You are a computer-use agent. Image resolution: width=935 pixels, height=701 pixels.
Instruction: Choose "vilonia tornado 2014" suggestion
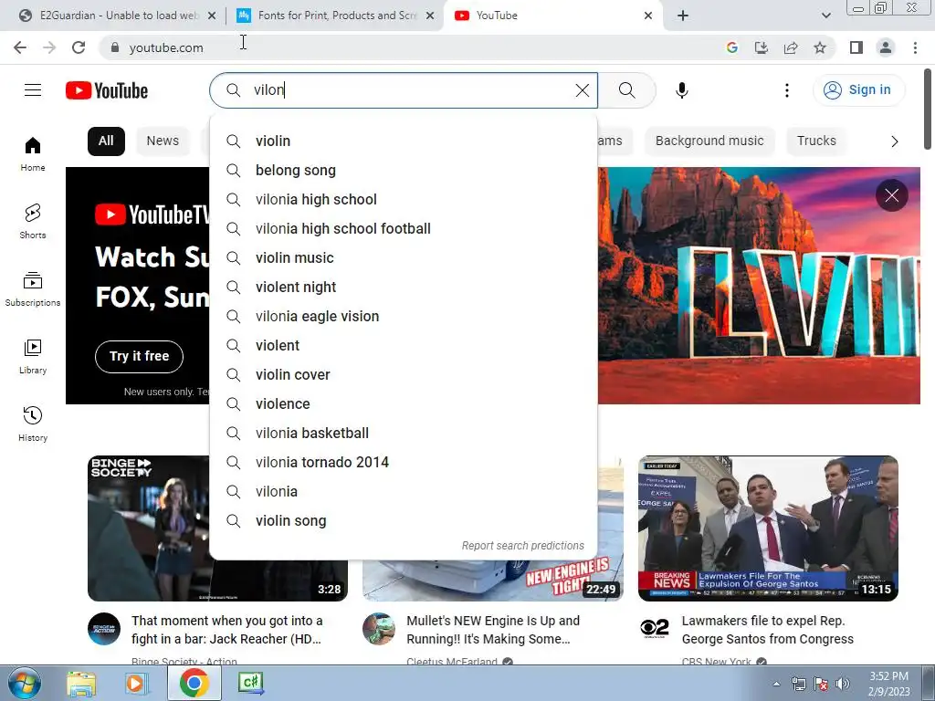pyautogui.click(x=404, y=463)
